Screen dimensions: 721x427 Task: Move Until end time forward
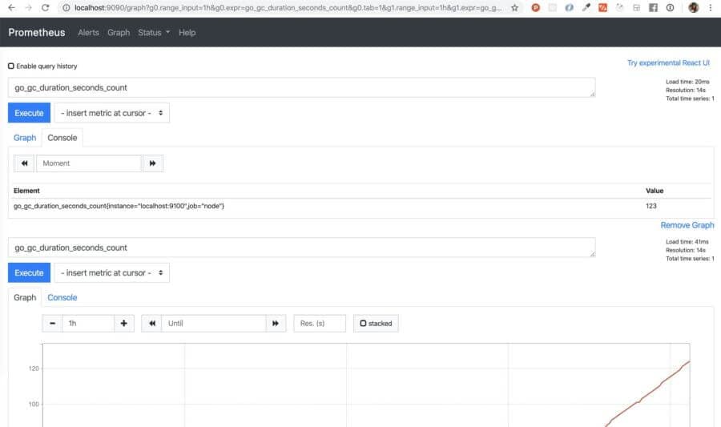(x=276, y=323)
